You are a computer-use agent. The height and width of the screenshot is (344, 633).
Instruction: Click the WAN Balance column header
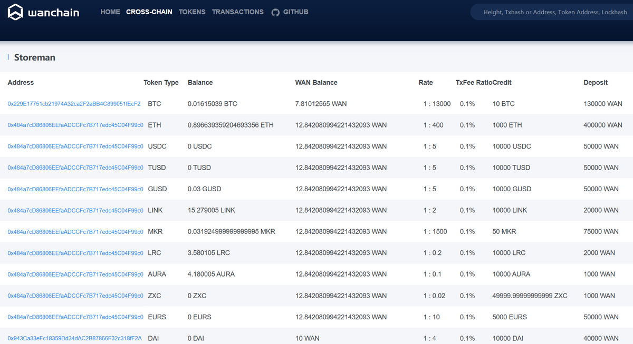coord(316,83)
